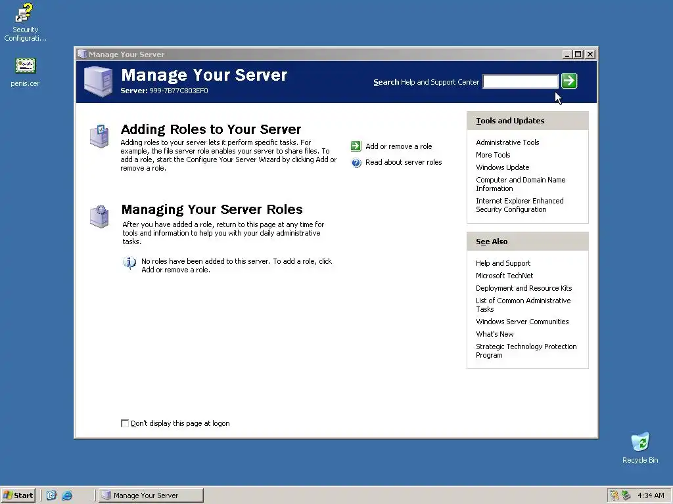
Task: Open List of Common Administrative Tasks link
Action: click(523, 304)
